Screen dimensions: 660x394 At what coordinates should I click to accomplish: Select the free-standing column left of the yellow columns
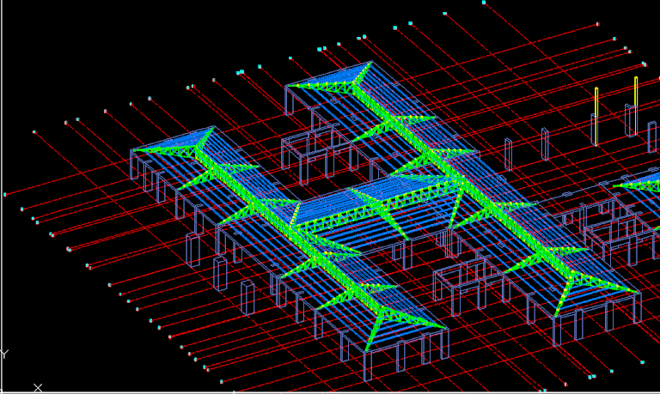pos(545,143)
